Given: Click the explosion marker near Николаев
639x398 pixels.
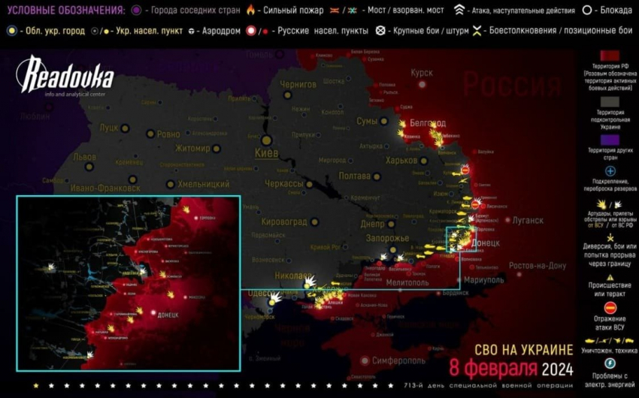Looking at the screenshot, I should pyautogui.click(x=308, y=279).
